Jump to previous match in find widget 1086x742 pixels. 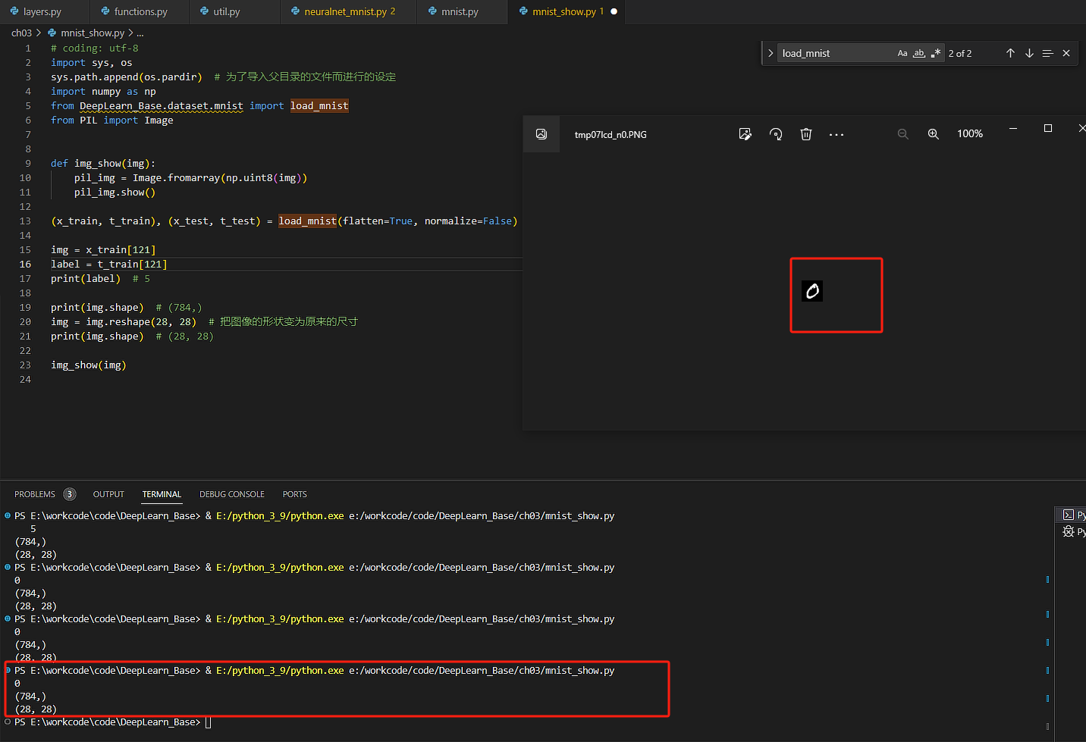pyautogui.click(x=1010, y=53)
